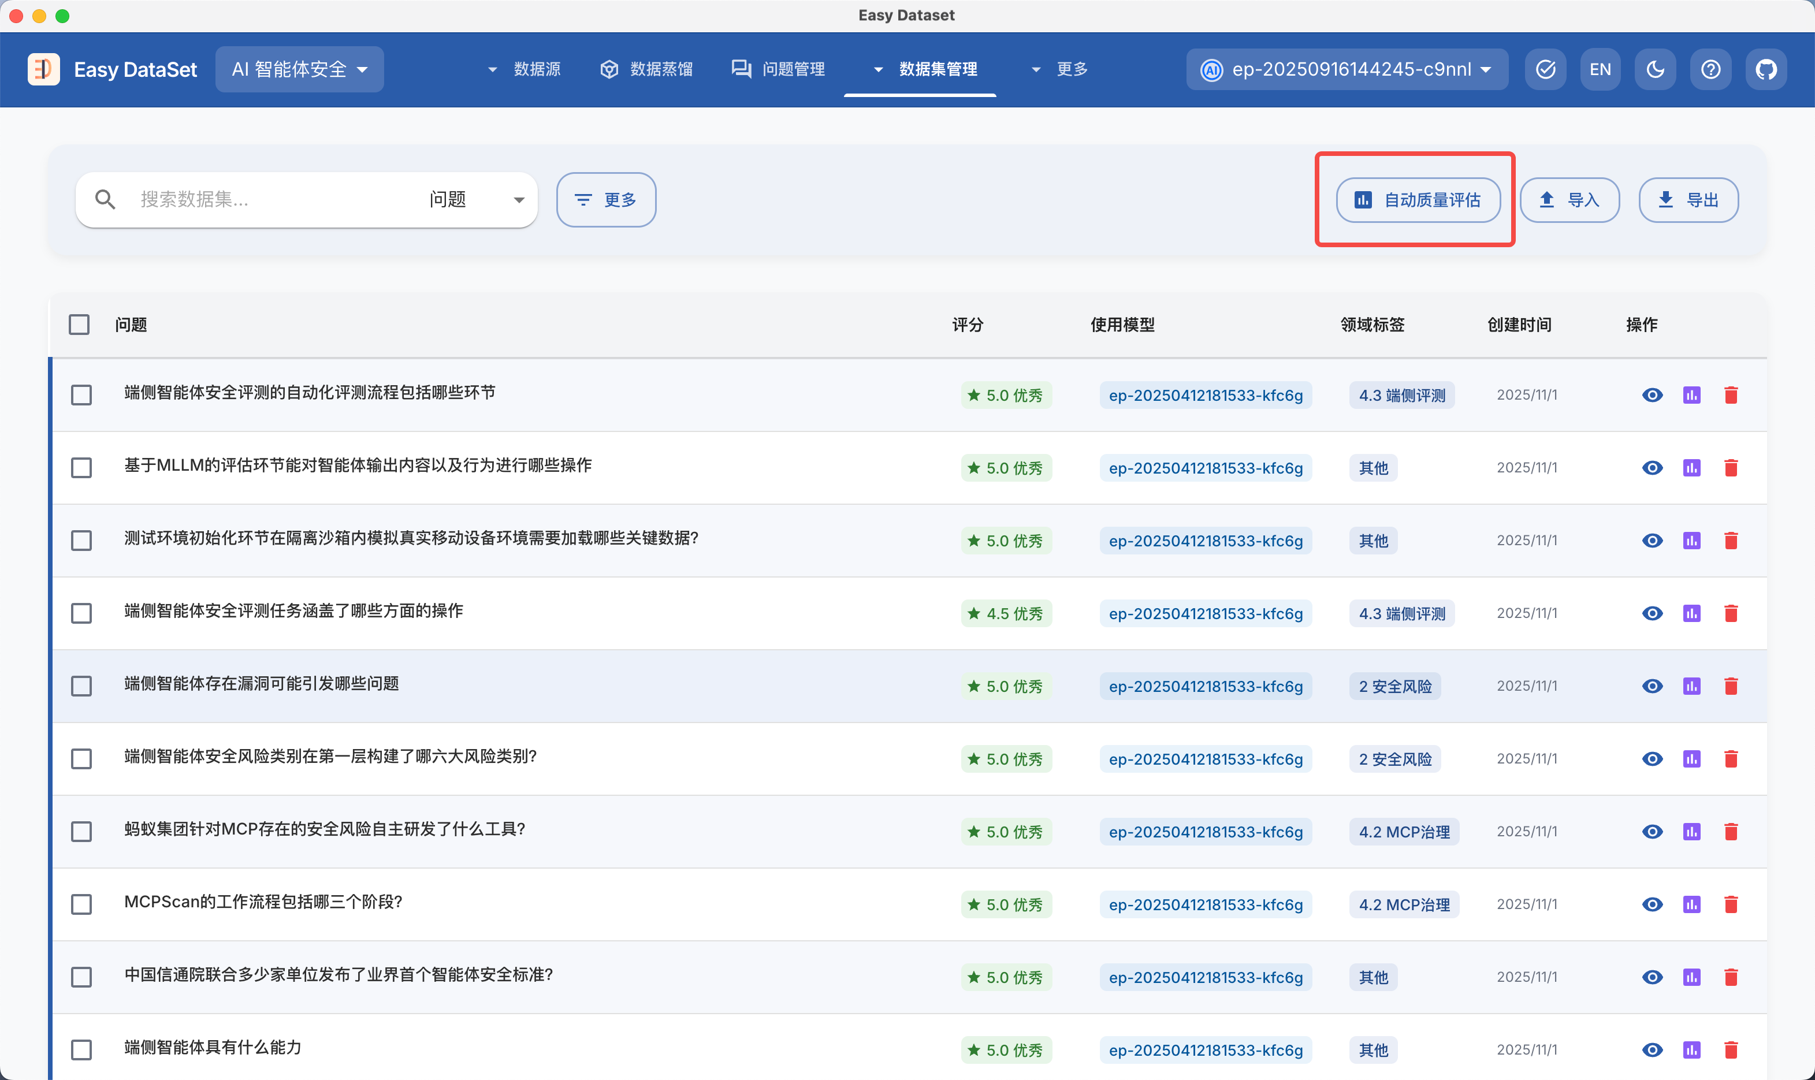
Task: Click the task checkmark icon in header
Action: point(1545,69)
